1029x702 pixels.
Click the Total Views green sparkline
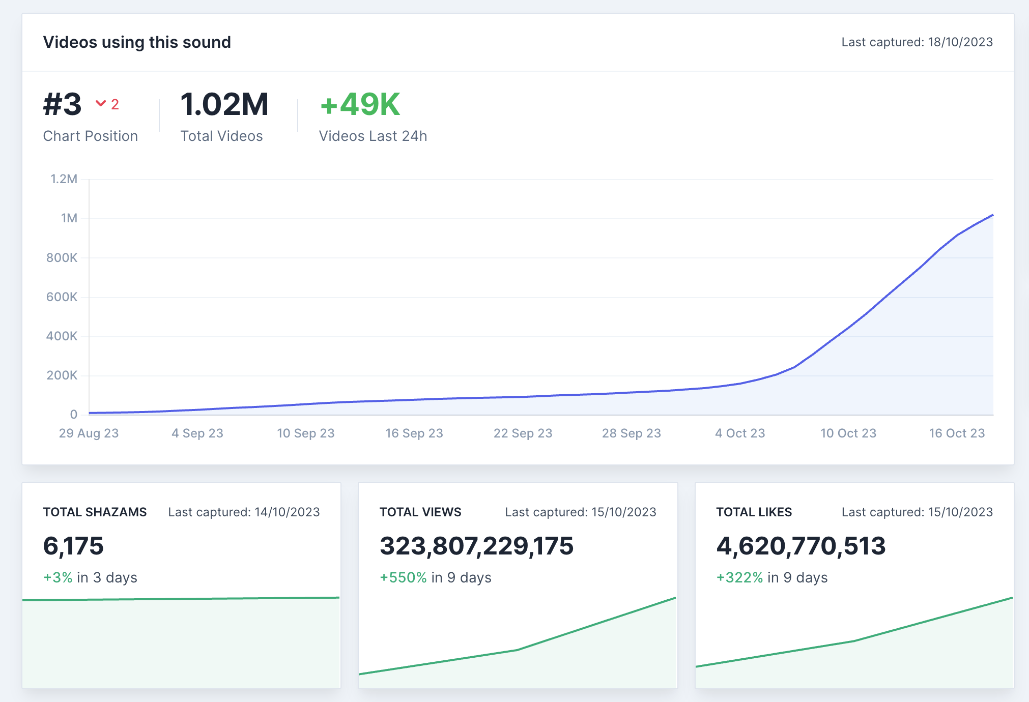[518, 650]
